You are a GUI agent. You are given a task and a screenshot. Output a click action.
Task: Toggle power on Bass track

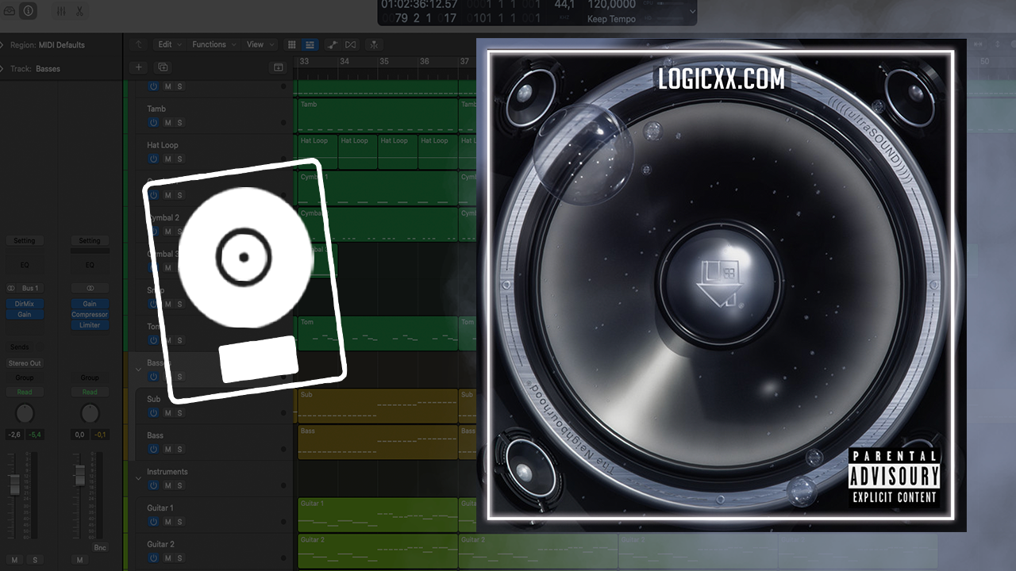(x=153, y=450)
